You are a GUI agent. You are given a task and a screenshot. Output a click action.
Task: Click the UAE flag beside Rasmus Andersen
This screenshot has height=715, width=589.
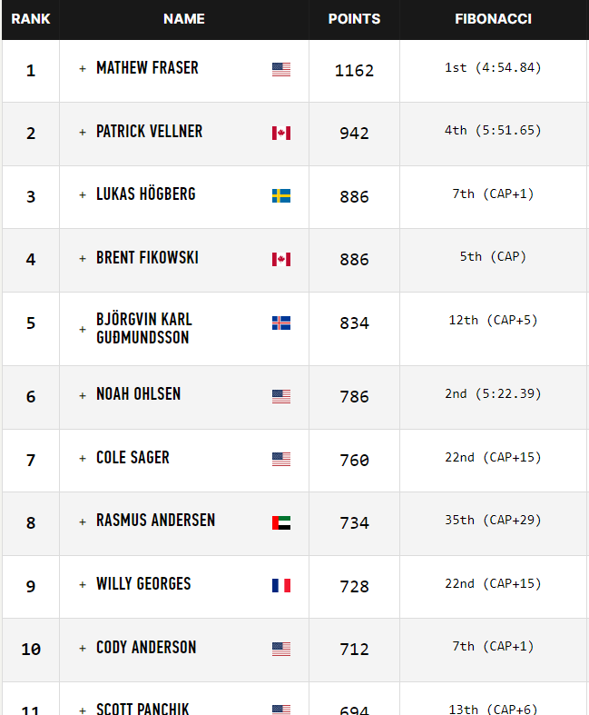(x=281, y=522)
